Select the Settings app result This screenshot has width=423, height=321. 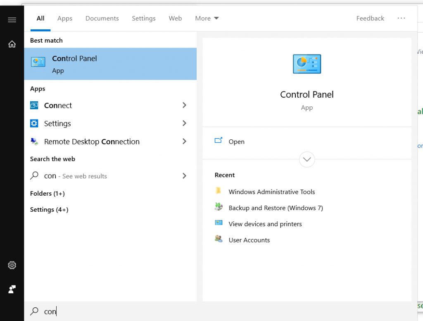click(x=110, y=123)
